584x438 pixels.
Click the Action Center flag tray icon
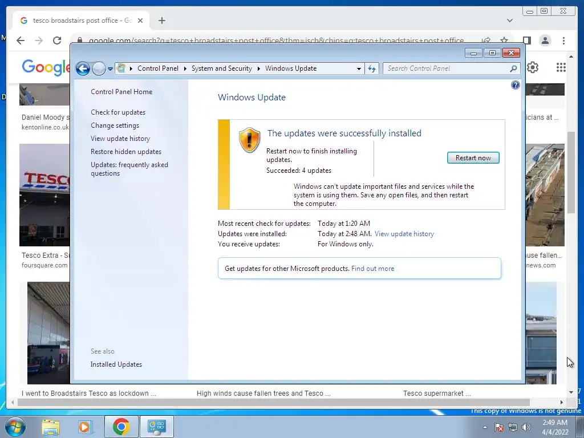[x=499, y=427]
